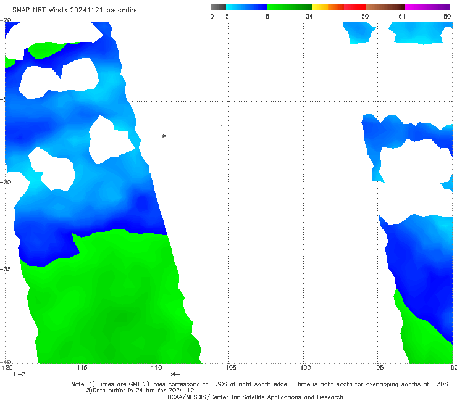Click the magenta-purple 64-80 segment of the color bar
457x401 pixels.
click(x=427, y=7)
